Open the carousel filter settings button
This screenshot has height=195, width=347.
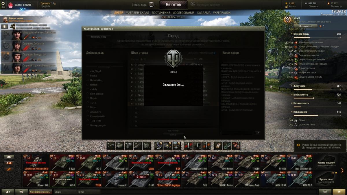pos(9,169)
